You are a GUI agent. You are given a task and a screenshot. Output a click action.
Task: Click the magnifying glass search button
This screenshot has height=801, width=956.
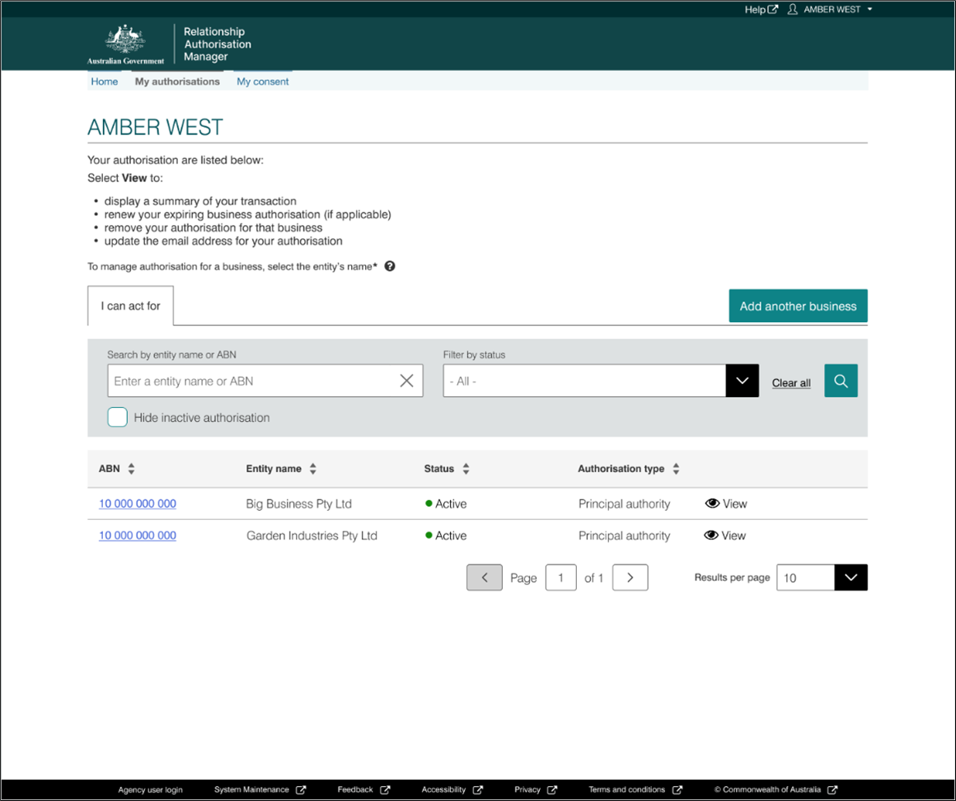point(841,381)
